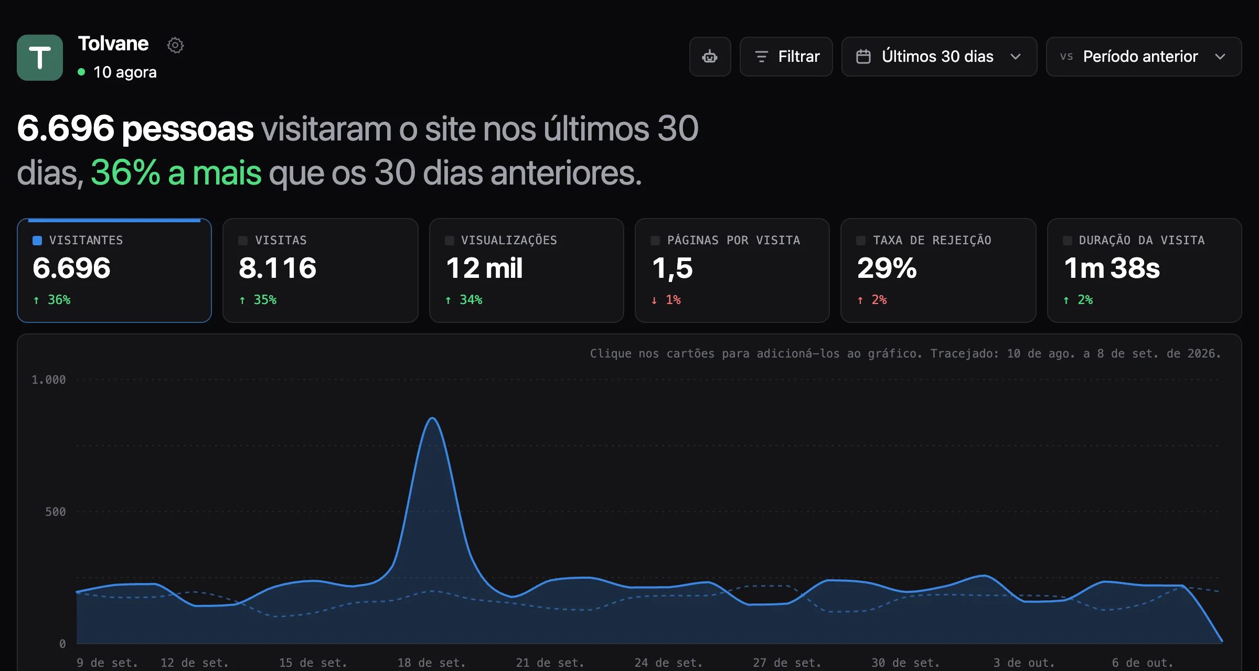Click the 6.696 pessoas headline text
Image resolution: width=1259 pixels, height=671 pixels.
[x=135, y=129]
